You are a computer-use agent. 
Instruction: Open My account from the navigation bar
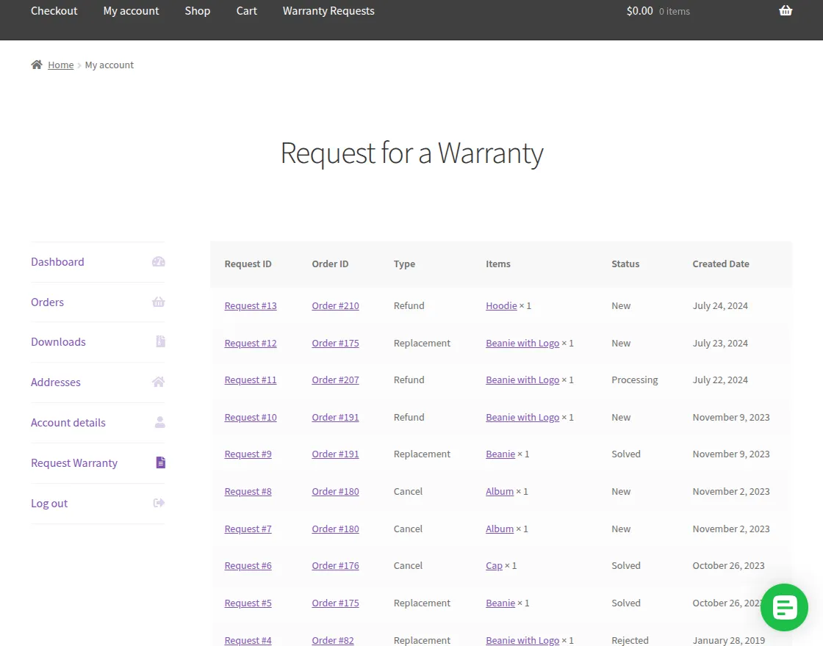tap(131, 10)
